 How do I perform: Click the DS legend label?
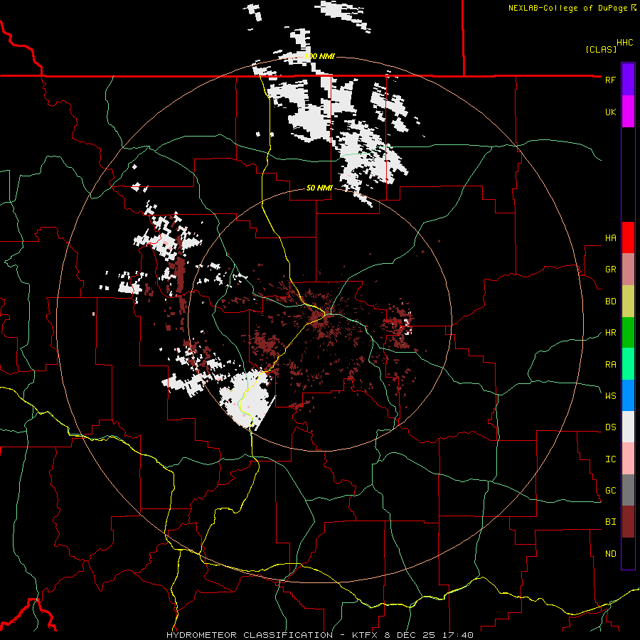tap(610, 427)
